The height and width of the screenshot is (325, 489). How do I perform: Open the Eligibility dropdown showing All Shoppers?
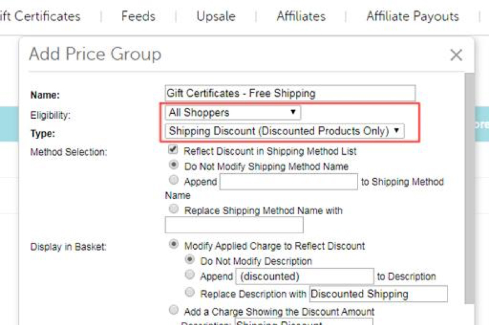click(x=233, y=113)
